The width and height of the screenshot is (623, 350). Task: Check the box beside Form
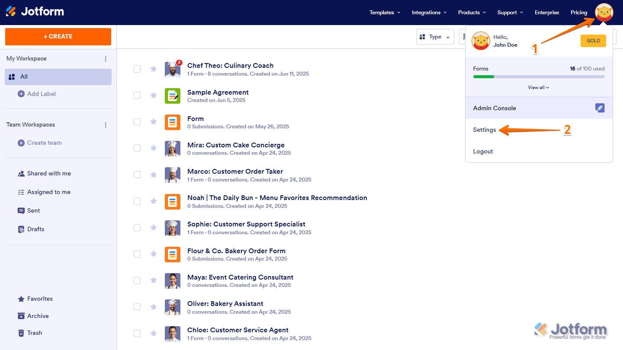tap(137, 122)
